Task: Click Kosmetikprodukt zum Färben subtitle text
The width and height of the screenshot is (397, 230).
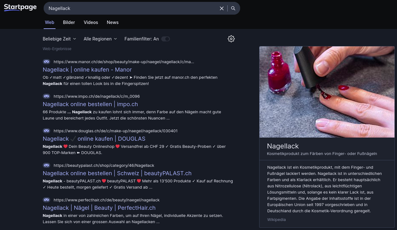Action: coord(322,154)
